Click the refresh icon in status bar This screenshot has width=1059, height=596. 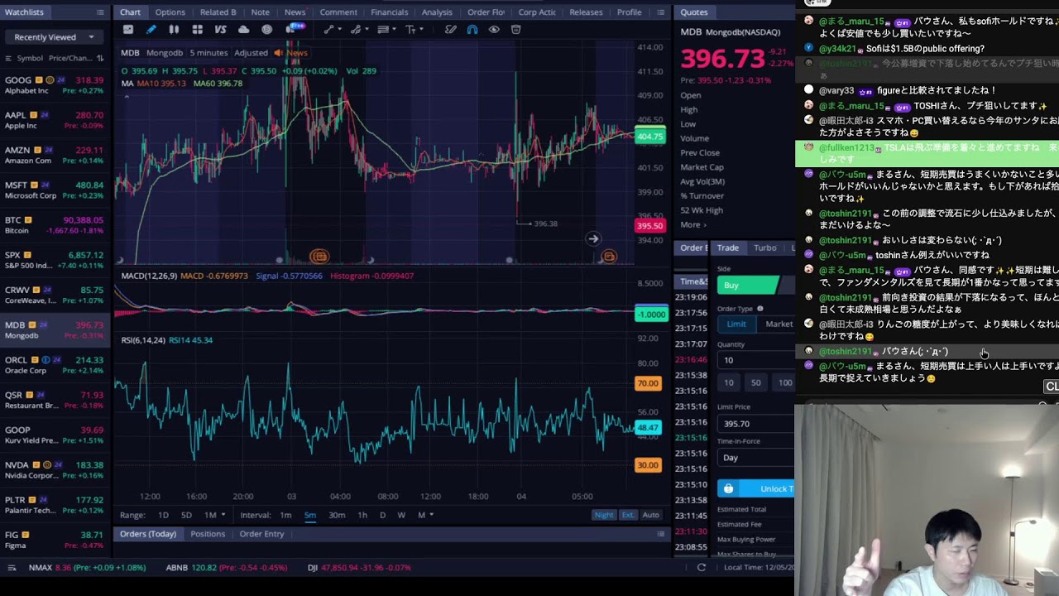pos(701,567)
